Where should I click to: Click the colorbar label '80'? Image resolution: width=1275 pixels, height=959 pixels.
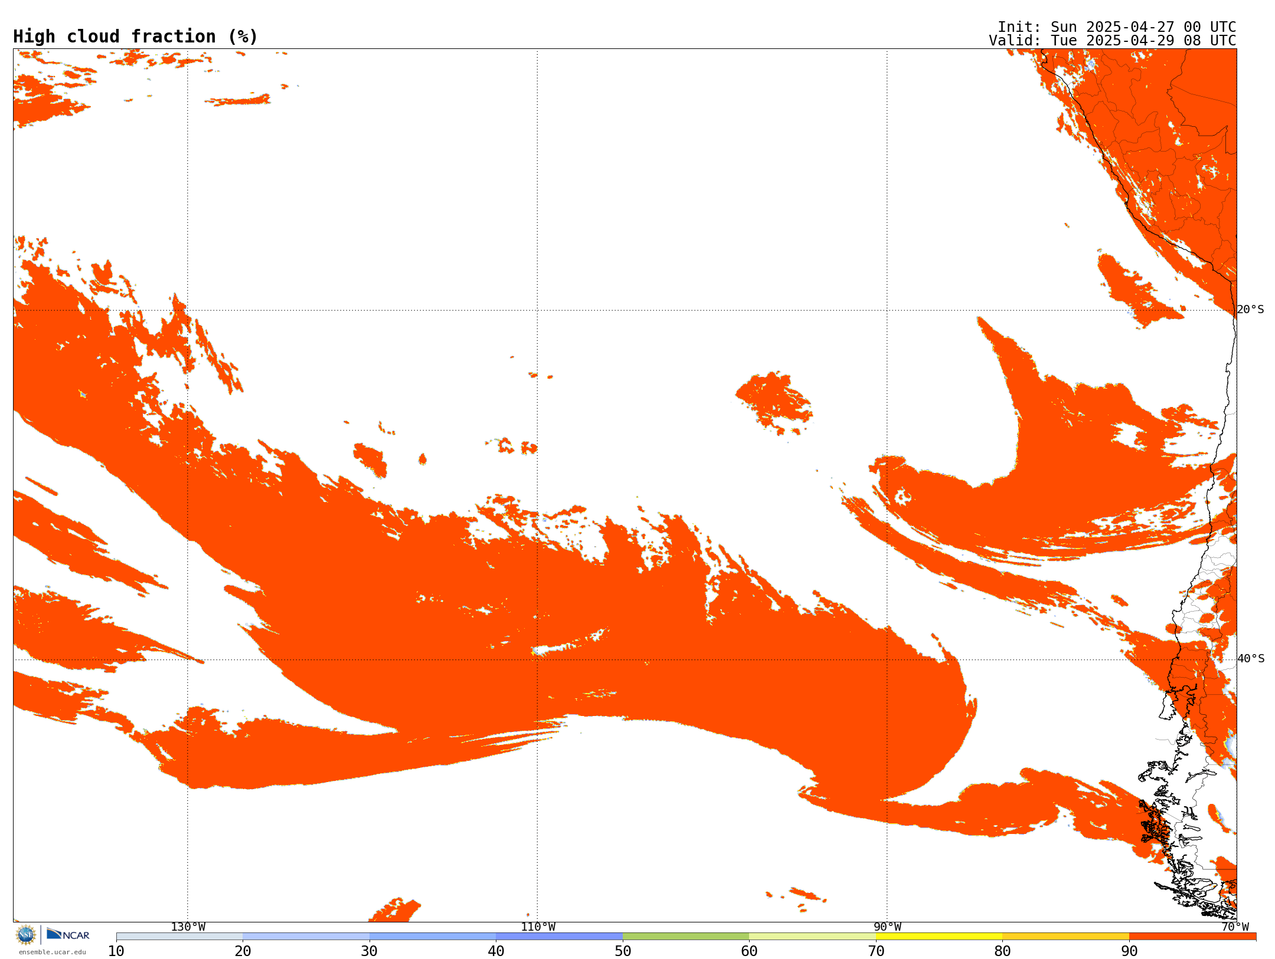click(x=1002, y=951)
